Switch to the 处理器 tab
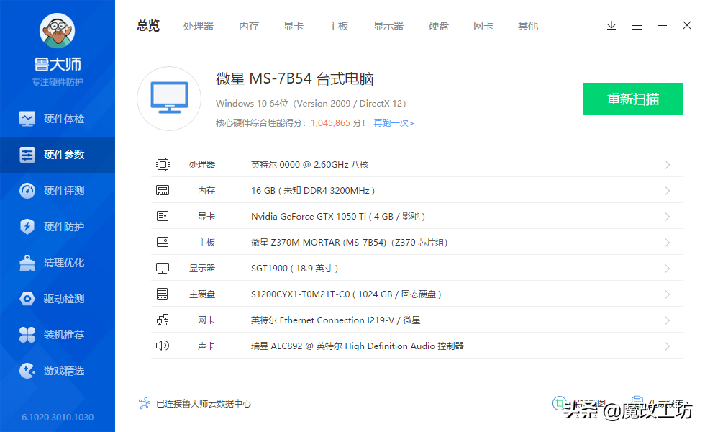 click(199, 26)
